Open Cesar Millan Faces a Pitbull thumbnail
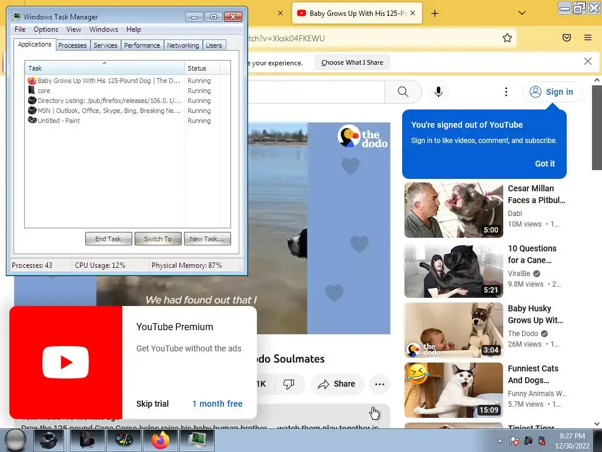 click(453, 210)
